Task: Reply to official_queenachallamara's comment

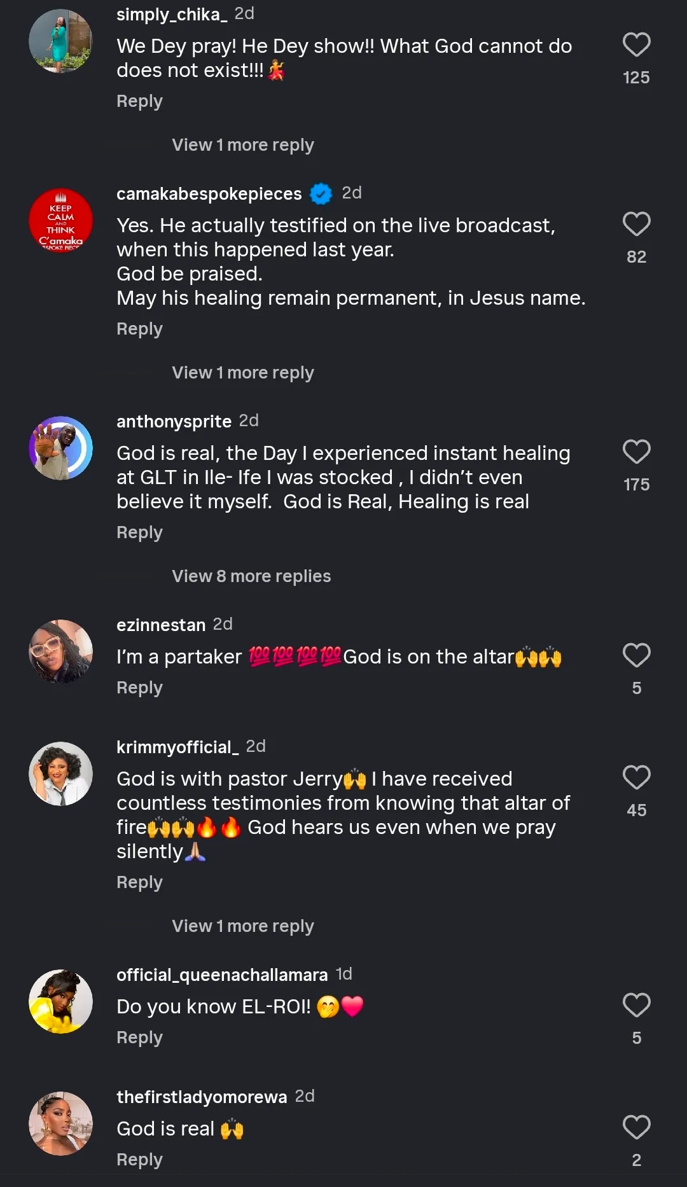Action: [139, 1038]
